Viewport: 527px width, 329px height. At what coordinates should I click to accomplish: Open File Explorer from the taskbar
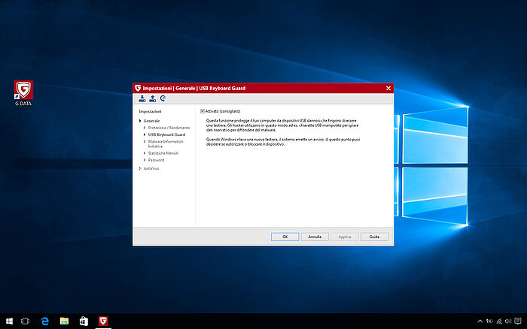(65, 321)
